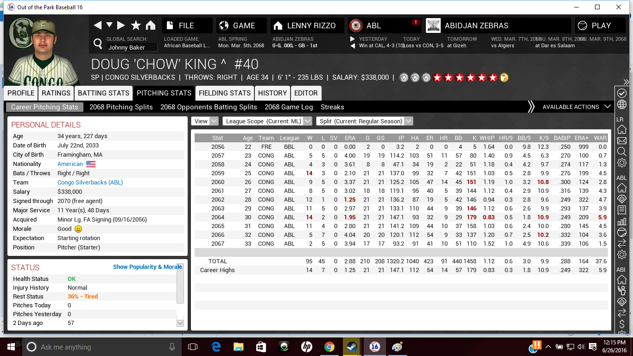This screenshot has width=633, height=356.
Task: Open the Split (Current: Regular Season) dropdown
Action: tap(364, 121)
